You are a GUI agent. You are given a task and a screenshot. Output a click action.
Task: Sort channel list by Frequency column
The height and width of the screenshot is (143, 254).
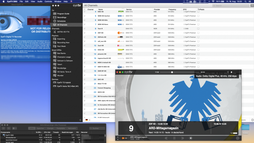(x=172, y=10)
